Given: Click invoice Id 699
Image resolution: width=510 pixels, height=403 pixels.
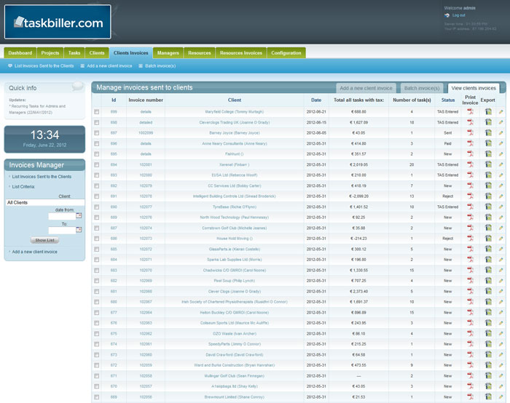Looking at the screenshot, I should coord(114,112).
